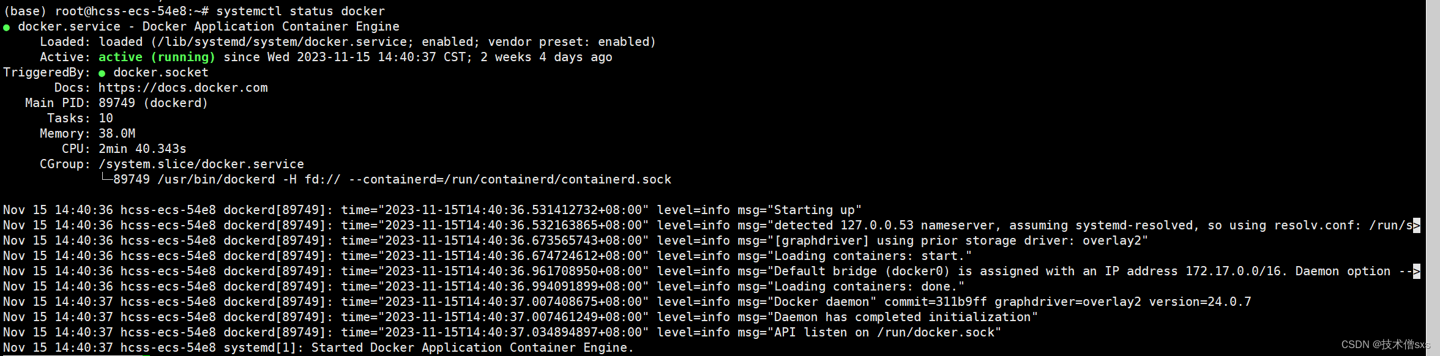
Task: Click the 'Main PID: 89749 (dockerd)' line
Action: (x=116, y=103)
